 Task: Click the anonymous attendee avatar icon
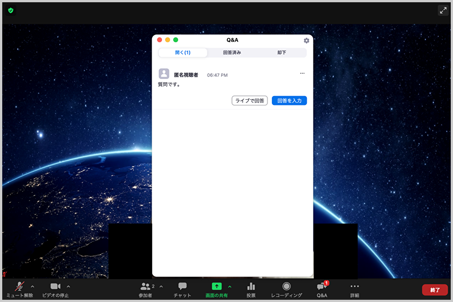pyautogui.click(x=164, y=74)
